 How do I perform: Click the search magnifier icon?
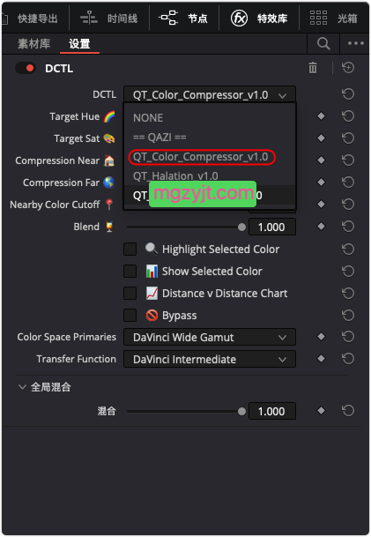[x=323, y=44]
